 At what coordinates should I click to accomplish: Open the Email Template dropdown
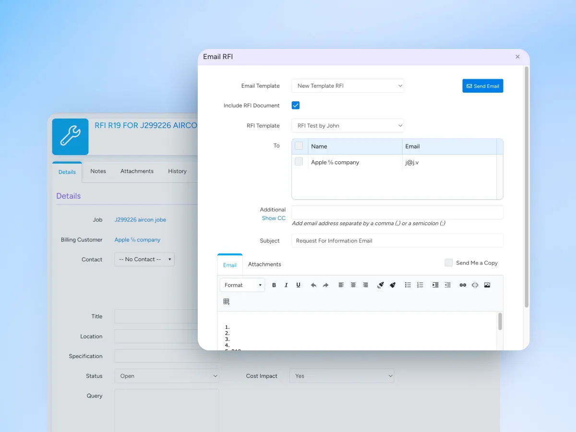point(348,86)
